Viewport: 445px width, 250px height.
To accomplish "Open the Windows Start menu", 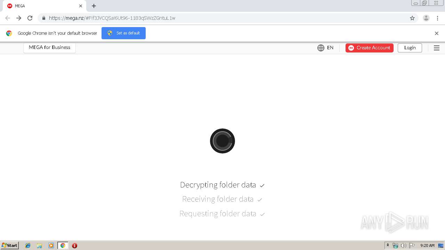I will click(x=9, y=245).
